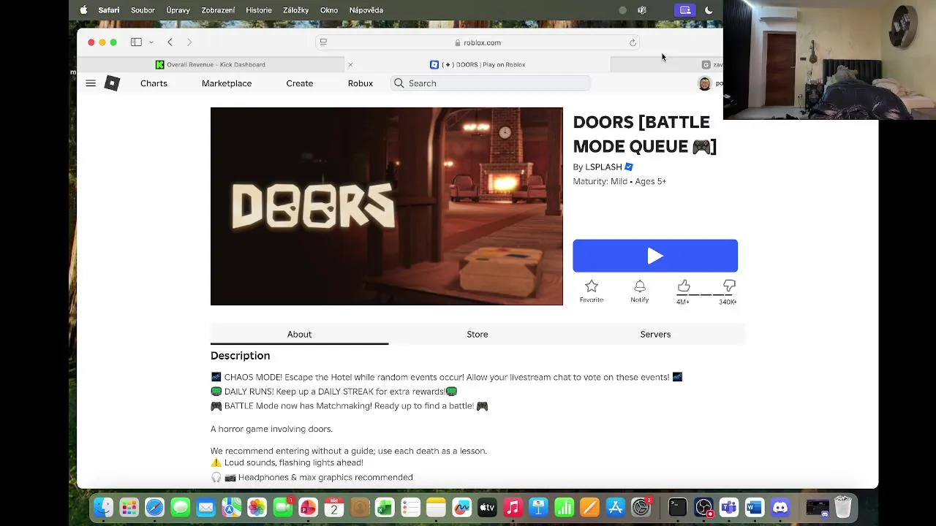Click the Marketplace navigation link
This screenshot has width=936, height=526.
[227, 83]
